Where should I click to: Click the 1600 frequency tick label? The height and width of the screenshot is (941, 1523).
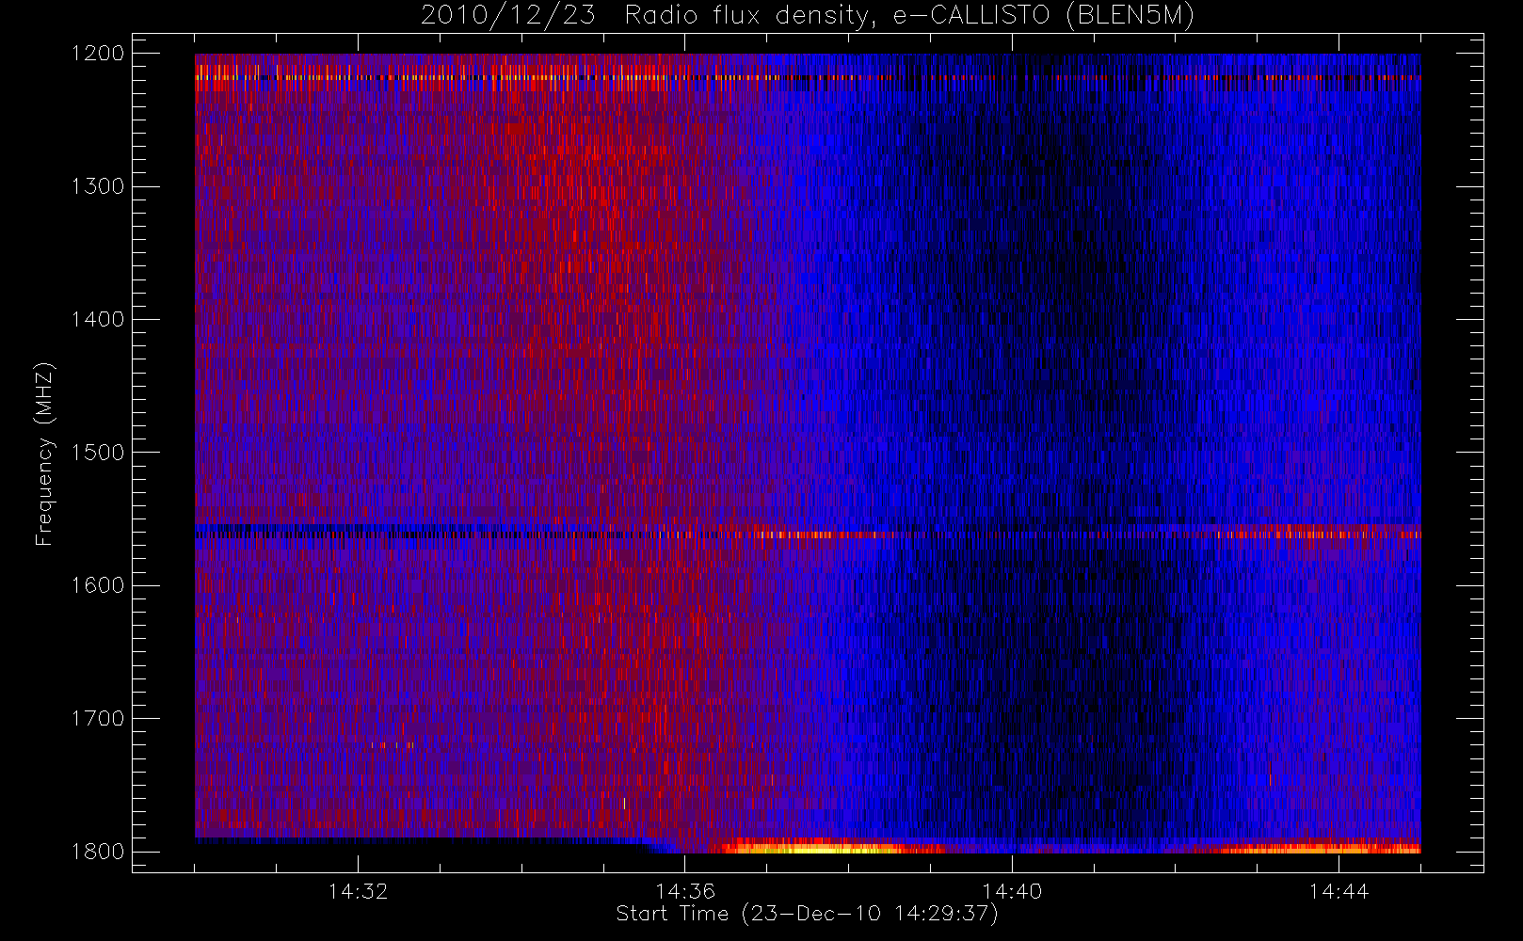(98, 585)
